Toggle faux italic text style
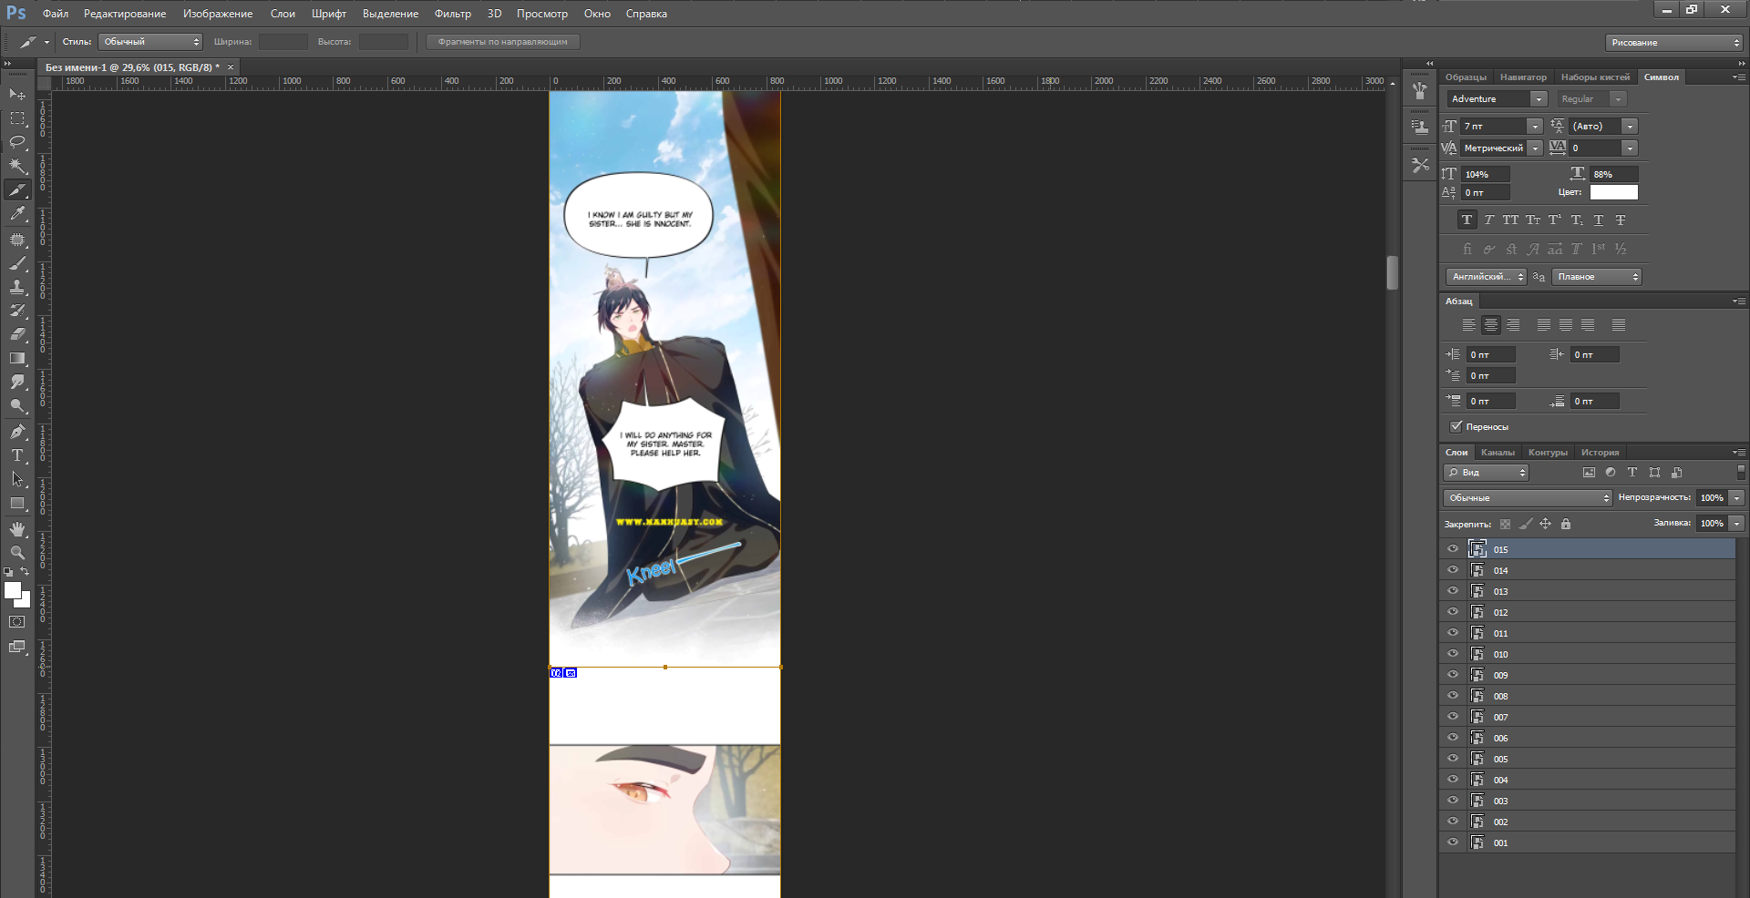1750x898 pixels. 1488,219
